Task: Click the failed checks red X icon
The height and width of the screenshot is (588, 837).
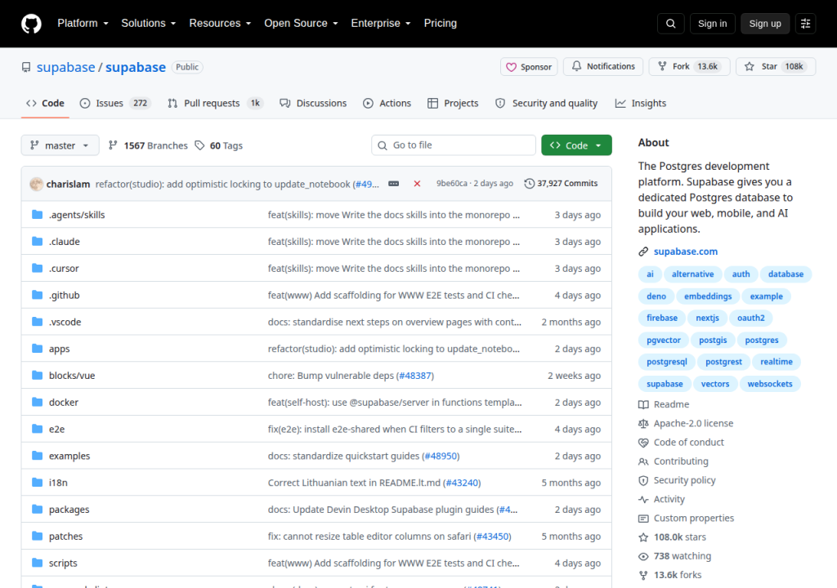Action: click(417, 184)
